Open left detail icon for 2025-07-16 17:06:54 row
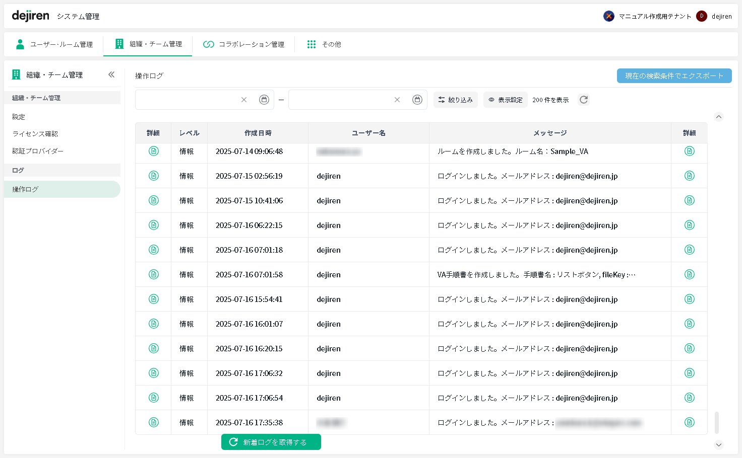This screenshot has height=458, width=742. [x=154, y=398]
